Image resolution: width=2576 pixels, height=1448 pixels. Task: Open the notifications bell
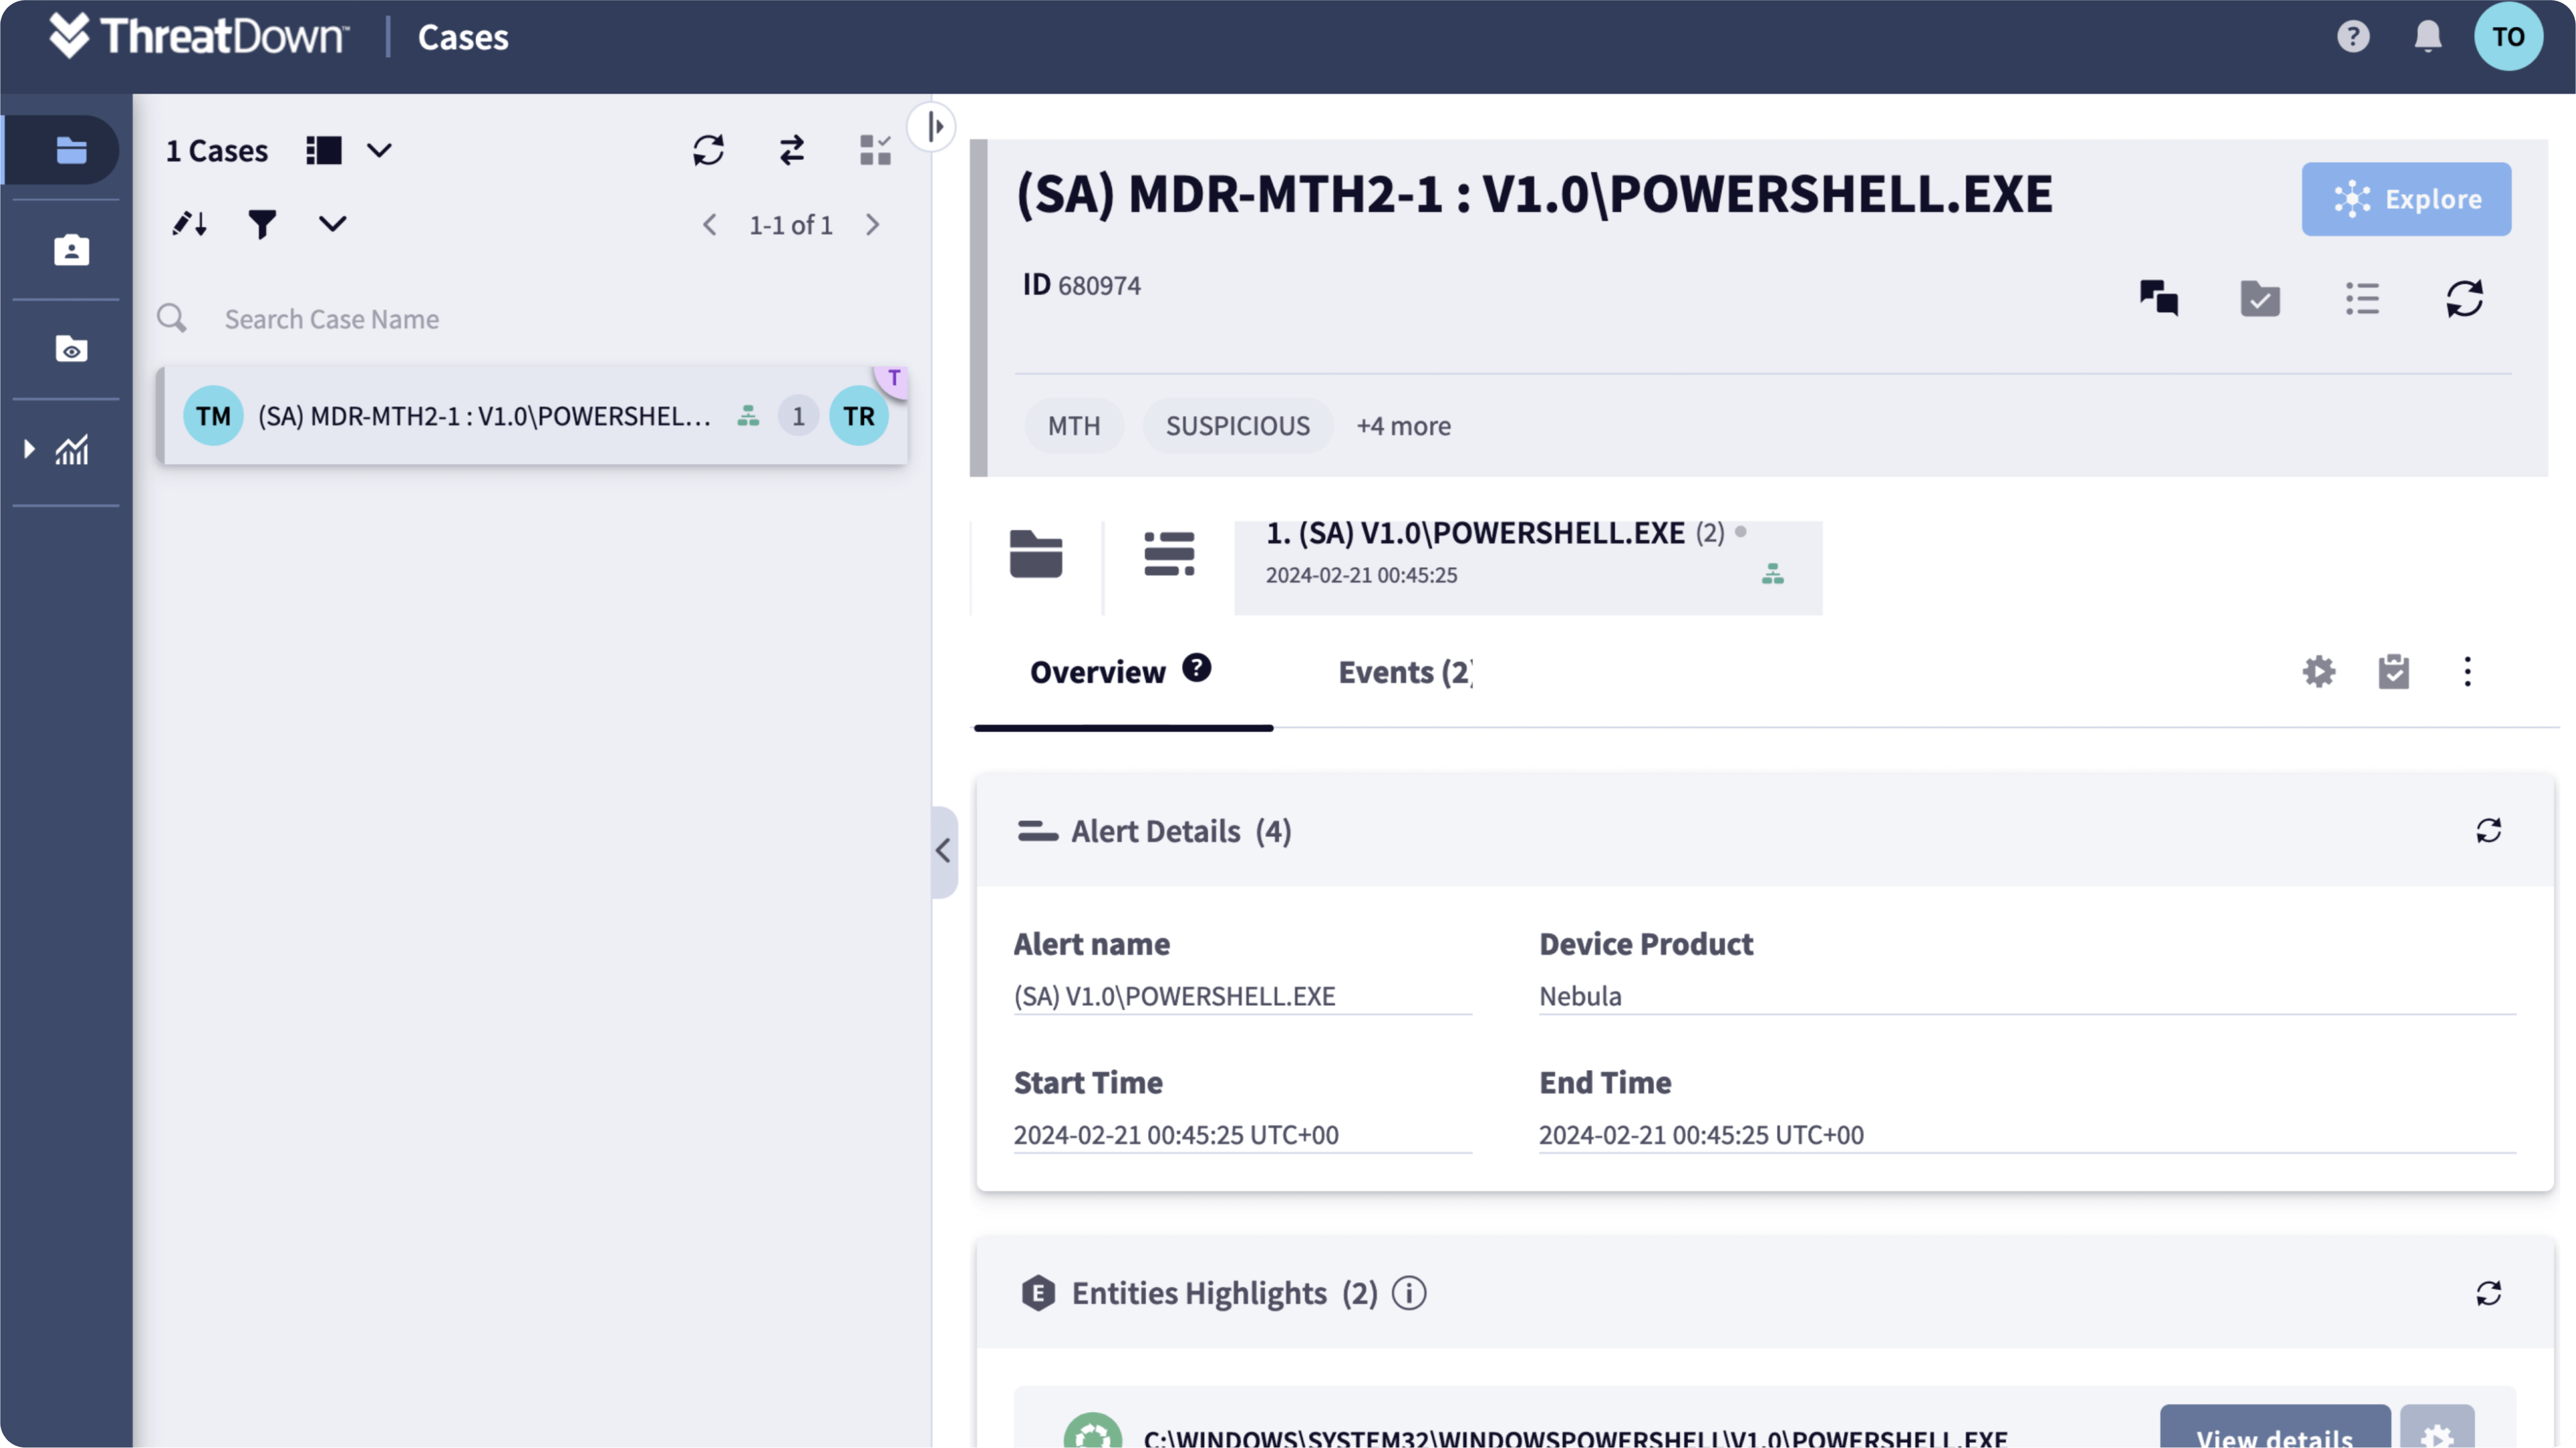(2427, 37)
